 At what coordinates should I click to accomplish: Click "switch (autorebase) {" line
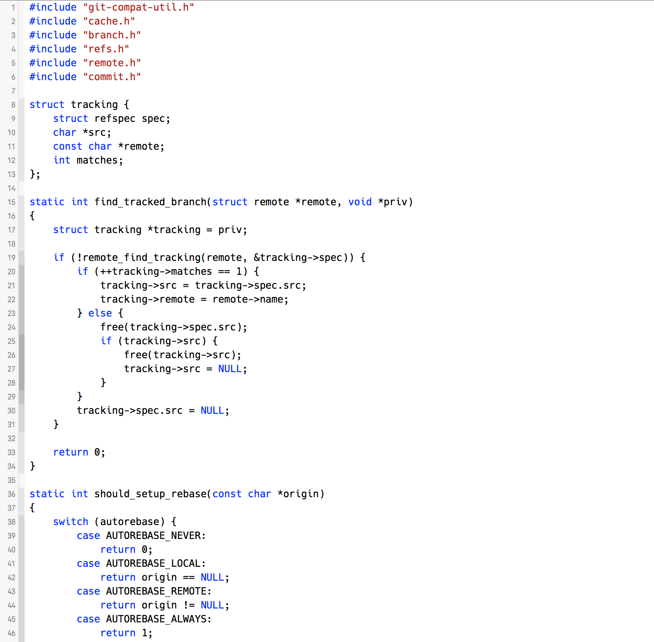(x=115, y=522)
